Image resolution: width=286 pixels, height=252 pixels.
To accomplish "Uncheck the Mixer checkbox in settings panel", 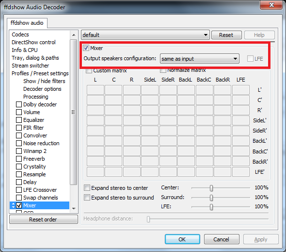I will (86, 48).
